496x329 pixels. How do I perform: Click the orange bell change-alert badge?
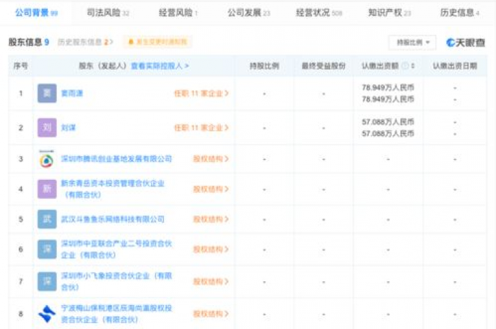[158, 42]
